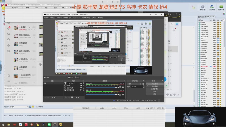Open OBS 编辑(E) menu
Viewport: 226px width, 127px height.
pyautogui.click(x=53, y=18)
